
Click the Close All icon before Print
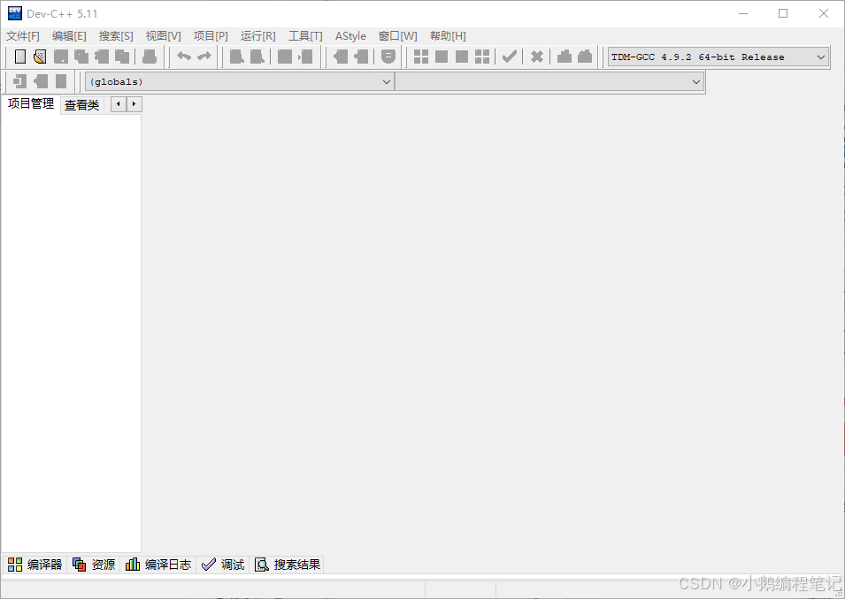click(122, 57)
